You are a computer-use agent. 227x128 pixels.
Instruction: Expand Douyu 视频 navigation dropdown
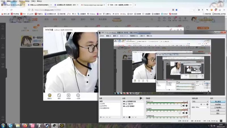click(73, 19)
